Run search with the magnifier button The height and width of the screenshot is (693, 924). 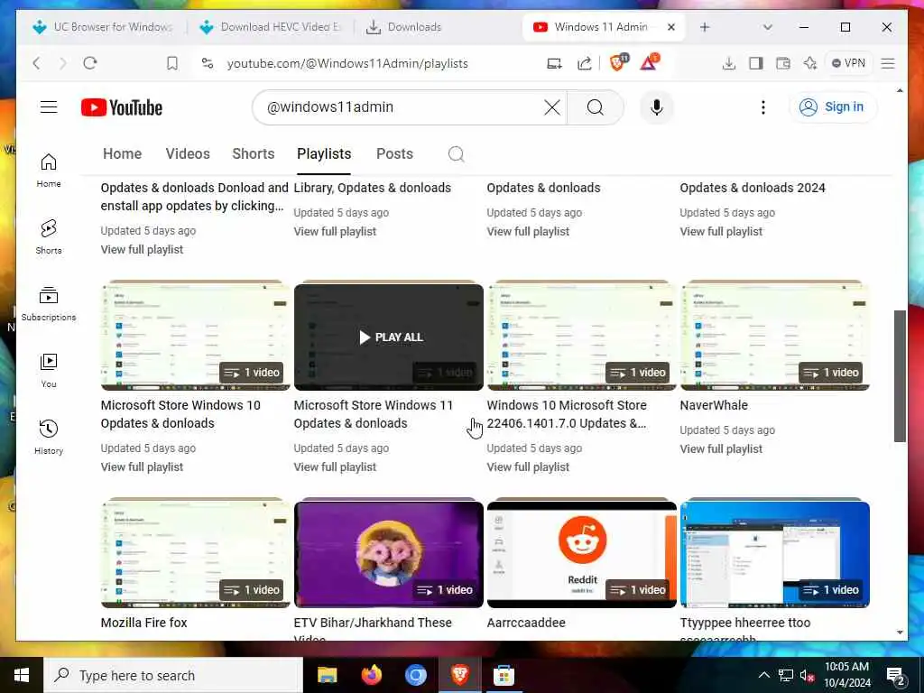click(x=596, y=107)
